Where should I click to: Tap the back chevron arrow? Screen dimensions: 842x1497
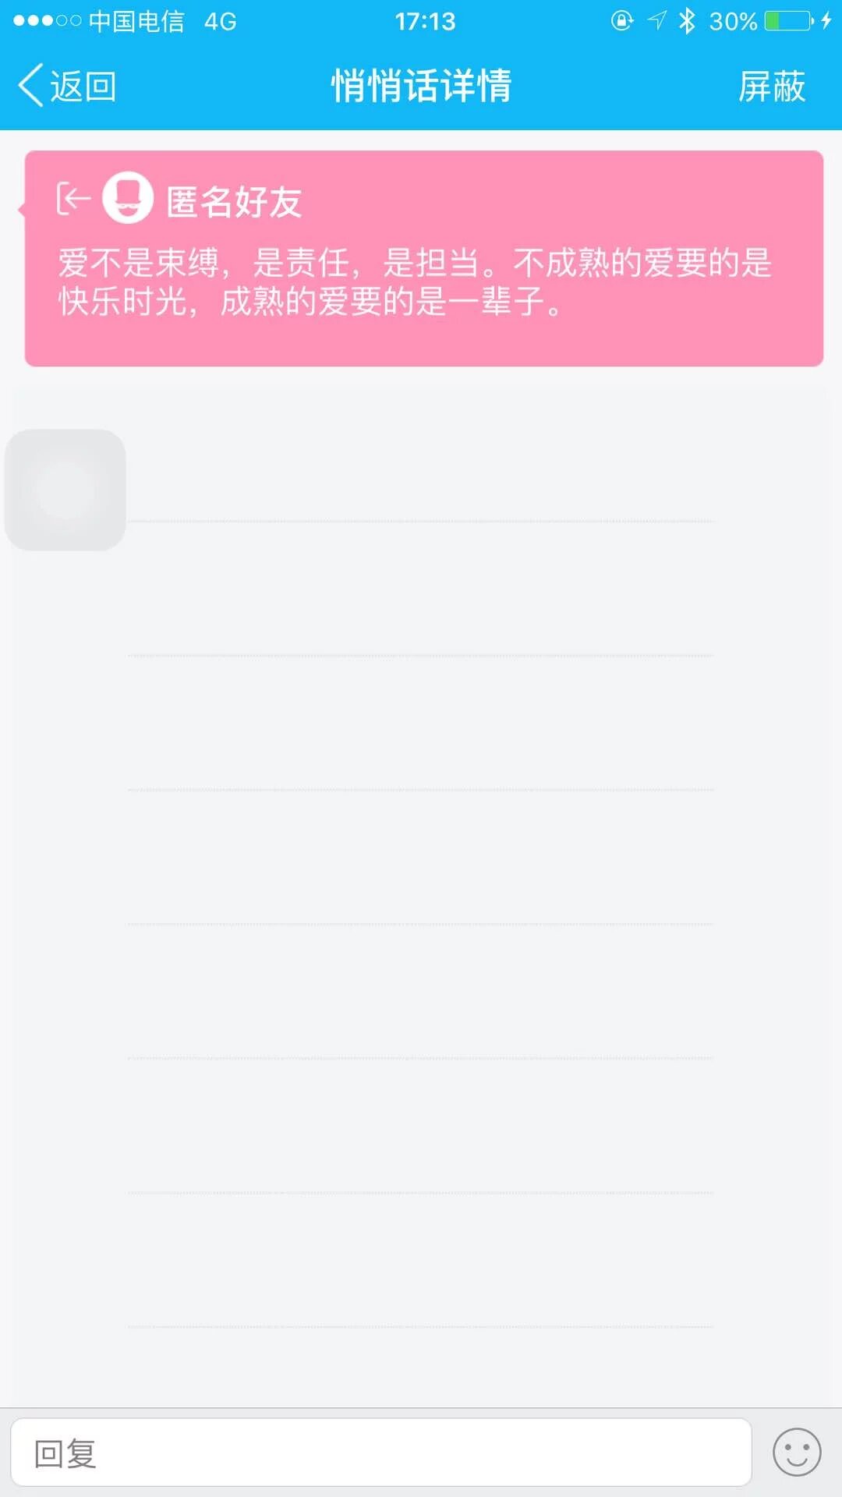tap(30, 85)
